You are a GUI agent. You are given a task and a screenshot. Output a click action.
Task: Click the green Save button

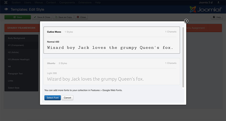17,17
